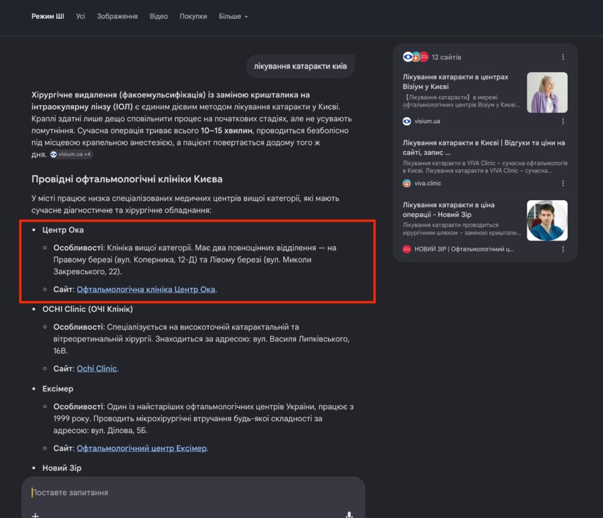The width and height of the screenshot is (603, 518).
Task: Click the elderly woman thumbnail for Візіум
Action: point(547,92)
